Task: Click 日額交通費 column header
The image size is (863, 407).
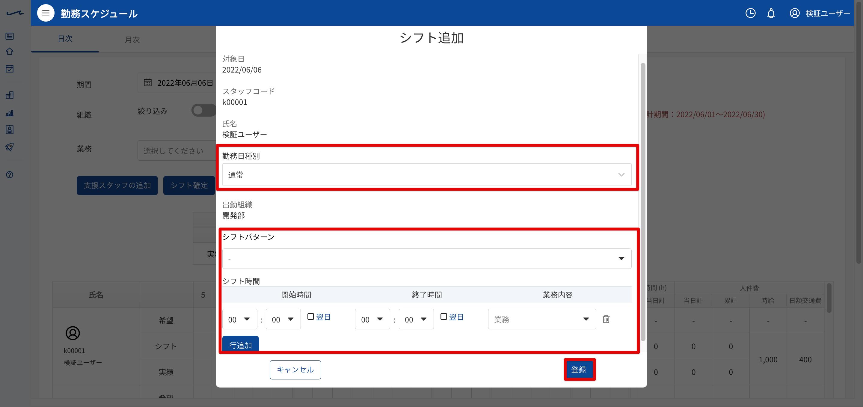Action: pyautogui.click(x=805, y=301)
